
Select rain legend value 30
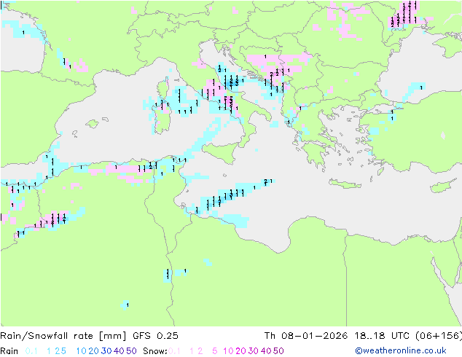[106, 351]
